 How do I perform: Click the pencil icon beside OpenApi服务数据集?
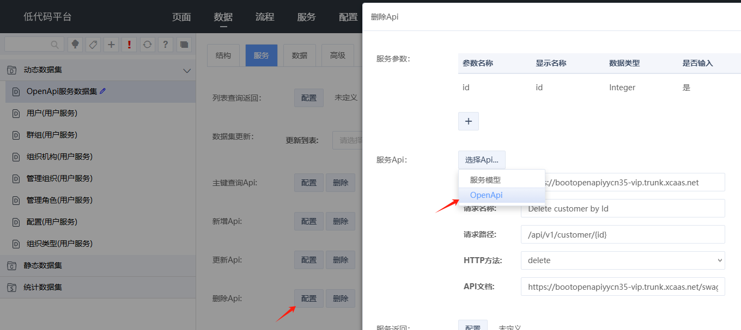(x=103, y=91)
